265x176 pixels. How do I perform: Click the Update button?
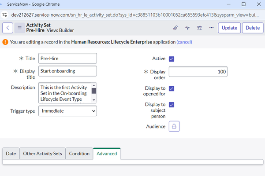click(x=229, y=28)
